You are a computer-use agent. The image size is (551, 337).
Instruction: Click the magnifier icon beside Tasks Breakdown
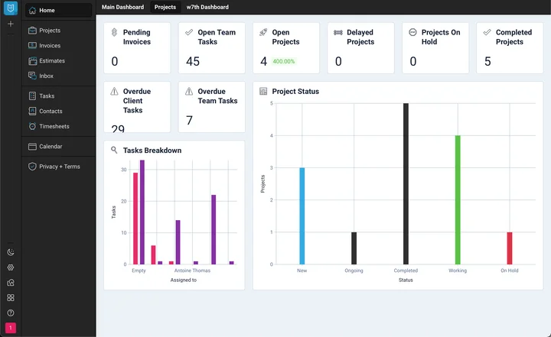click(114, 151)
